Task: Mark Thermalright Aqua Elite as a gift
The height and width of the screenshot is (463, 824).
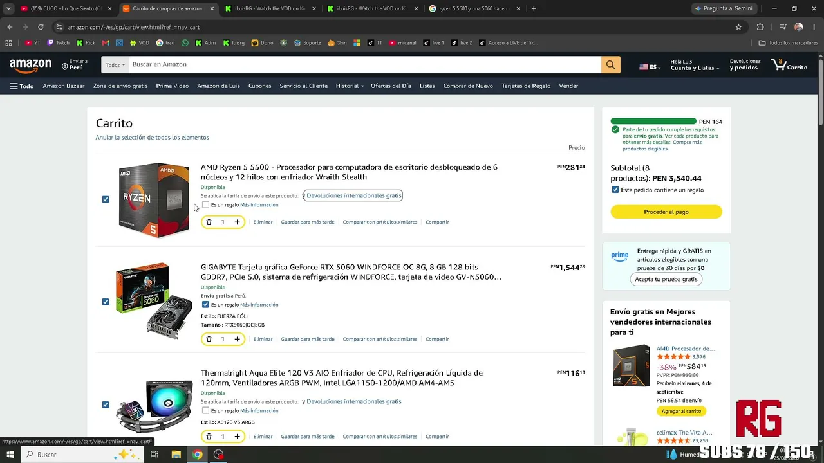Action: [x=205, y=410]
